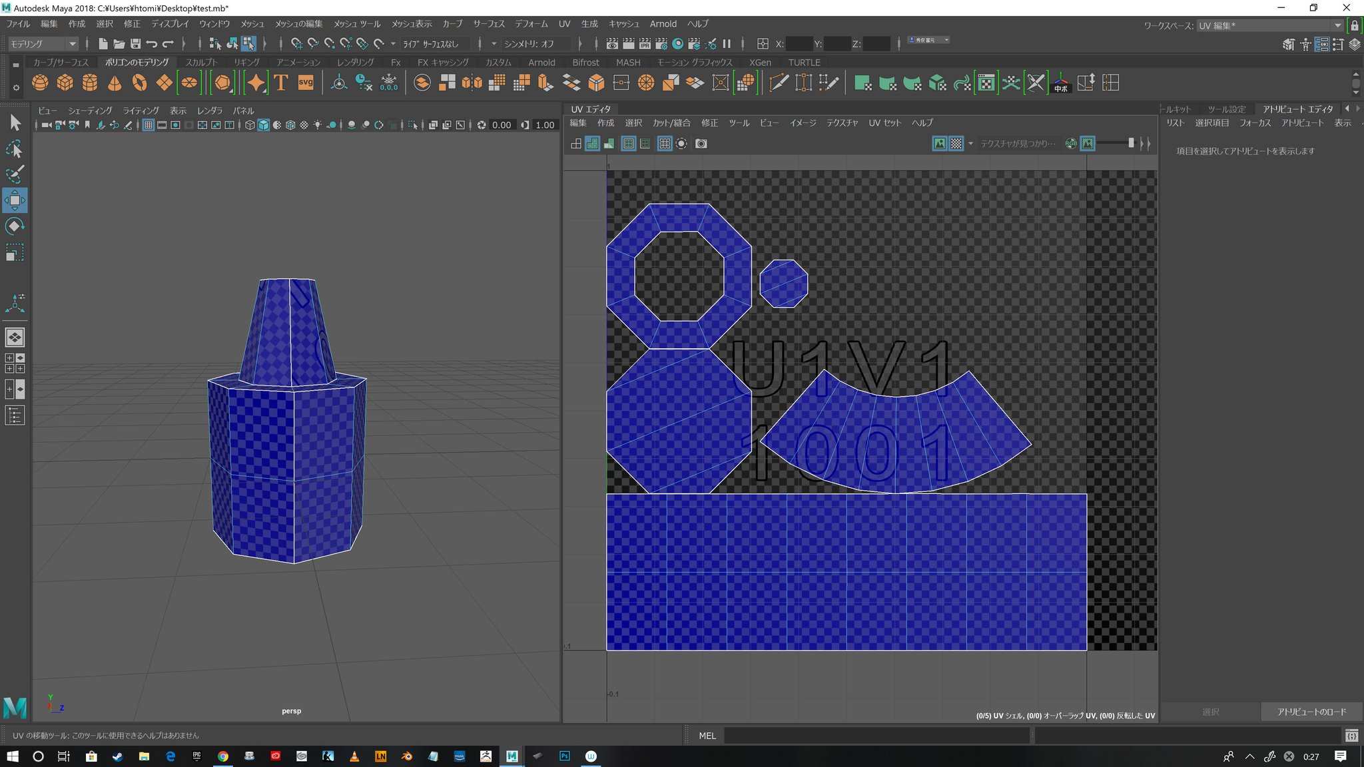Open the モデリング menu set dropdown
This screenshot has width=1364, height=767.
point(43,44)
